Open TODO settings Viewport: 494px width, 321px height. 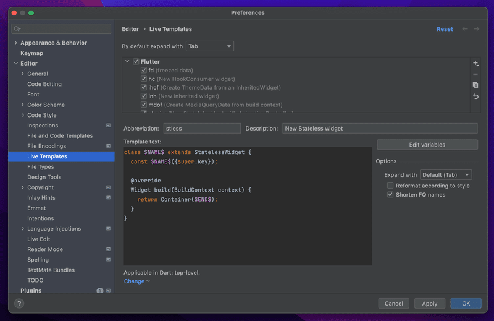click(35, 280)
